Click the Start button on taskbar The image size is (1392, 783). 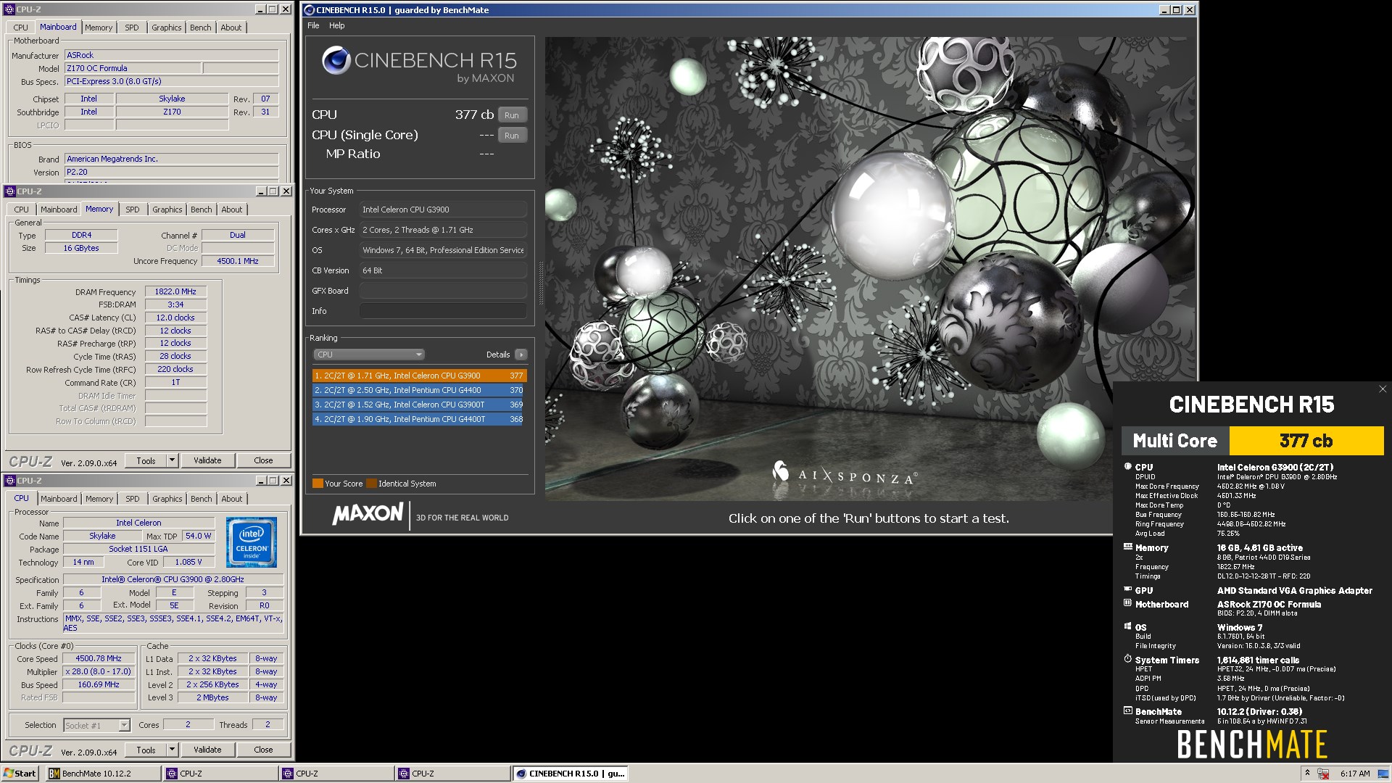pyautogui.click(x=20, y=774)
